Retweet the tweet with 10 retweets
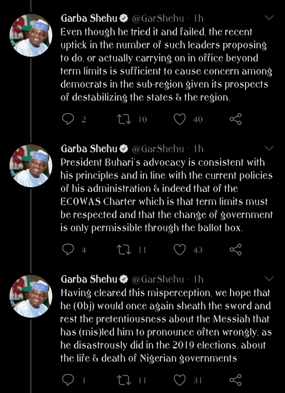 124,119
